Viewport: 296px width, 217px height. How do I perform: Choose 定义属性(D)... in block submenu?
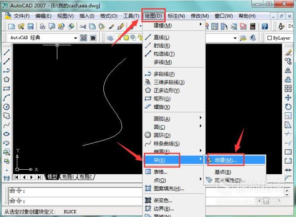[235, 180]
